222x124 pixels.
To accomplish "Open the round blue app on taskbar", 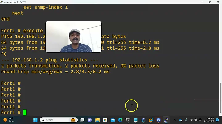I will 158,120.
